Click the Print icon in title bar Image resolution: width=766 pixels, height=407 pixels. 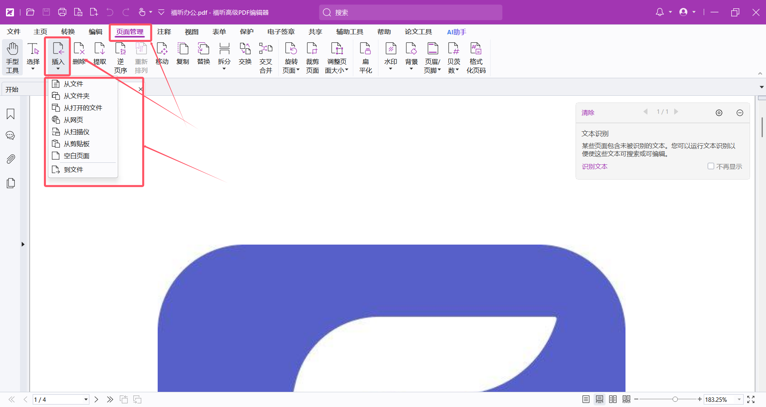pos(62,12)
